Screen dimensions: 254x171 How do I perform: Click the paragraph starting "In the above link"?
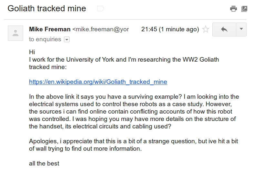click(134, 111)
